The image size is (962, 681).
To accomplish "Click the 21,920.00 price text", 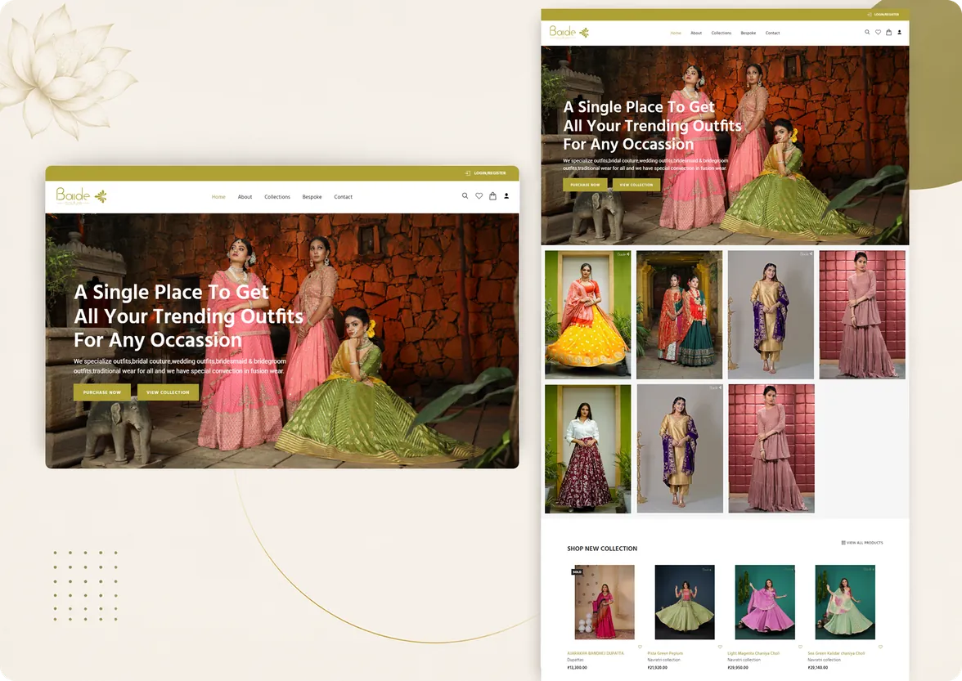I will (657, 668).
